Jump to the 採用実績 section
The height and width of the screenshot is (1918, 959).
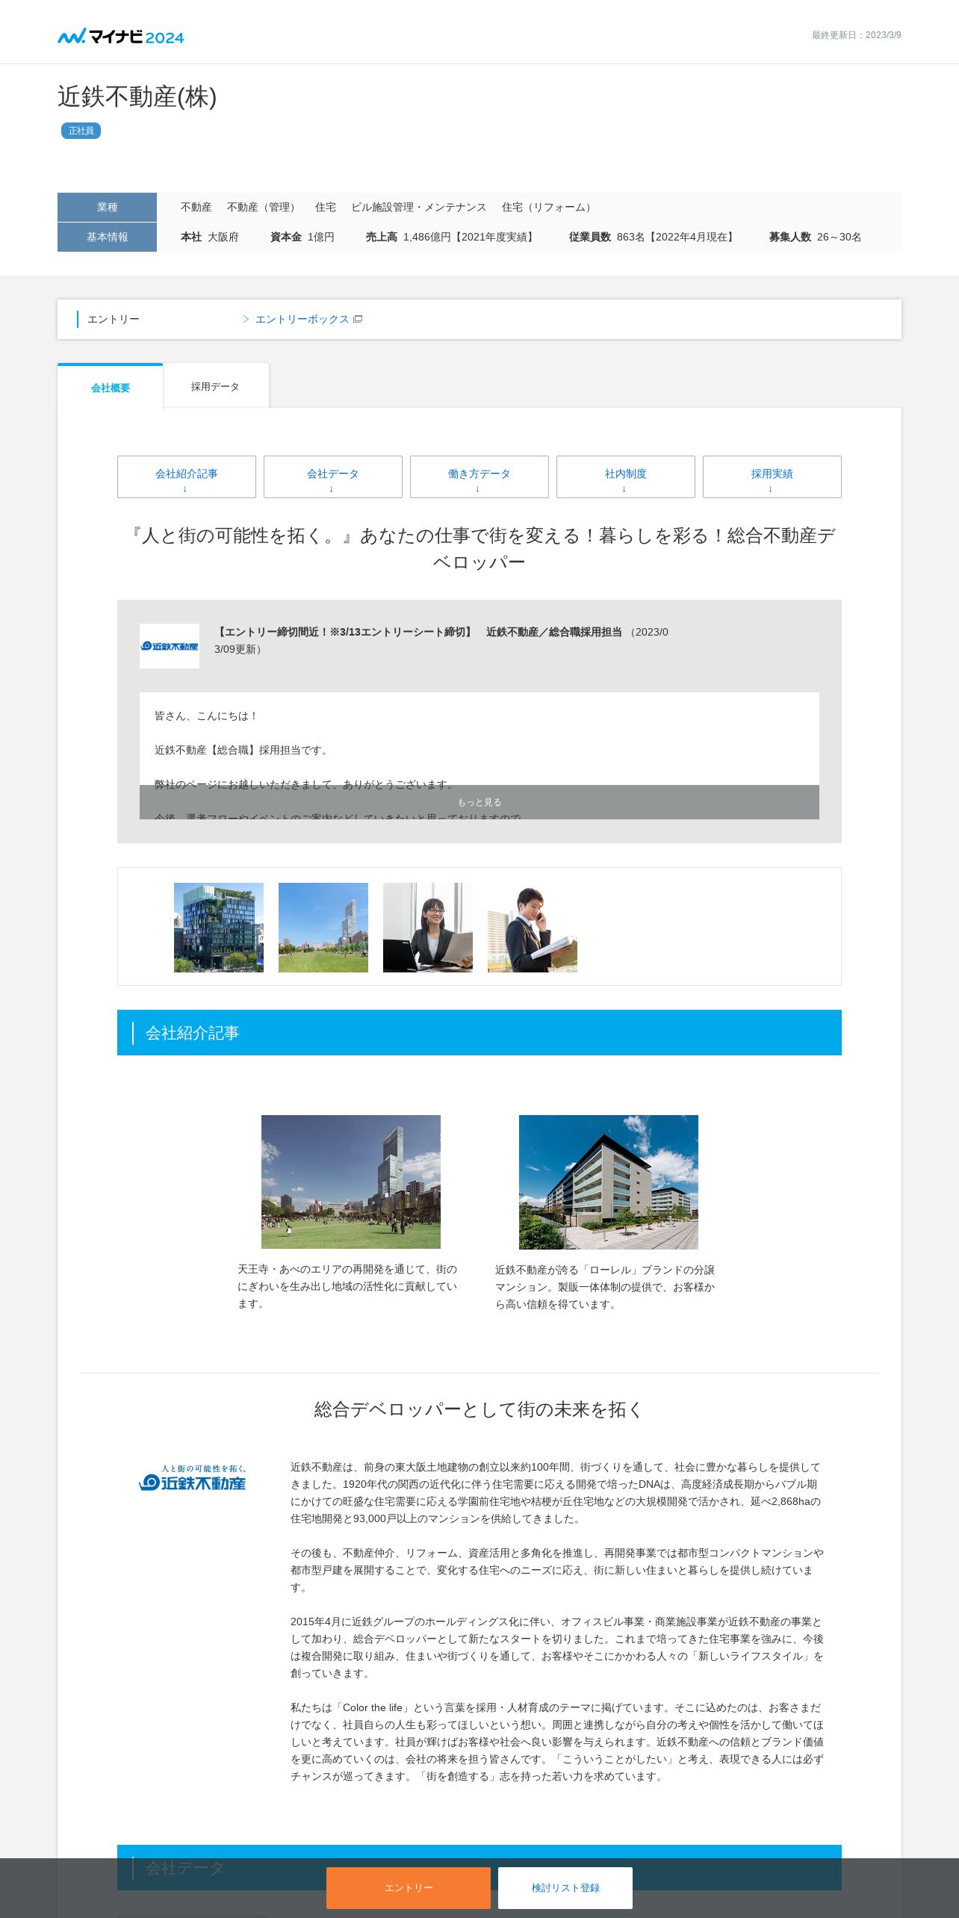point(772,477)
